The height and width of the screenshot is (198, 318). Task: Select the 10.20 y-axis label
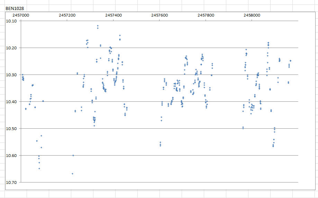11,48
